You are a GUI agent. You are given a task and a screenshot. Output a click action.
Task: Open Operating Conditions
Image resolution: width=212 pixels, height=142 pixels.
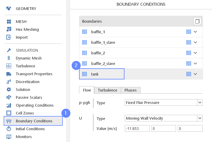pos(35,105)
